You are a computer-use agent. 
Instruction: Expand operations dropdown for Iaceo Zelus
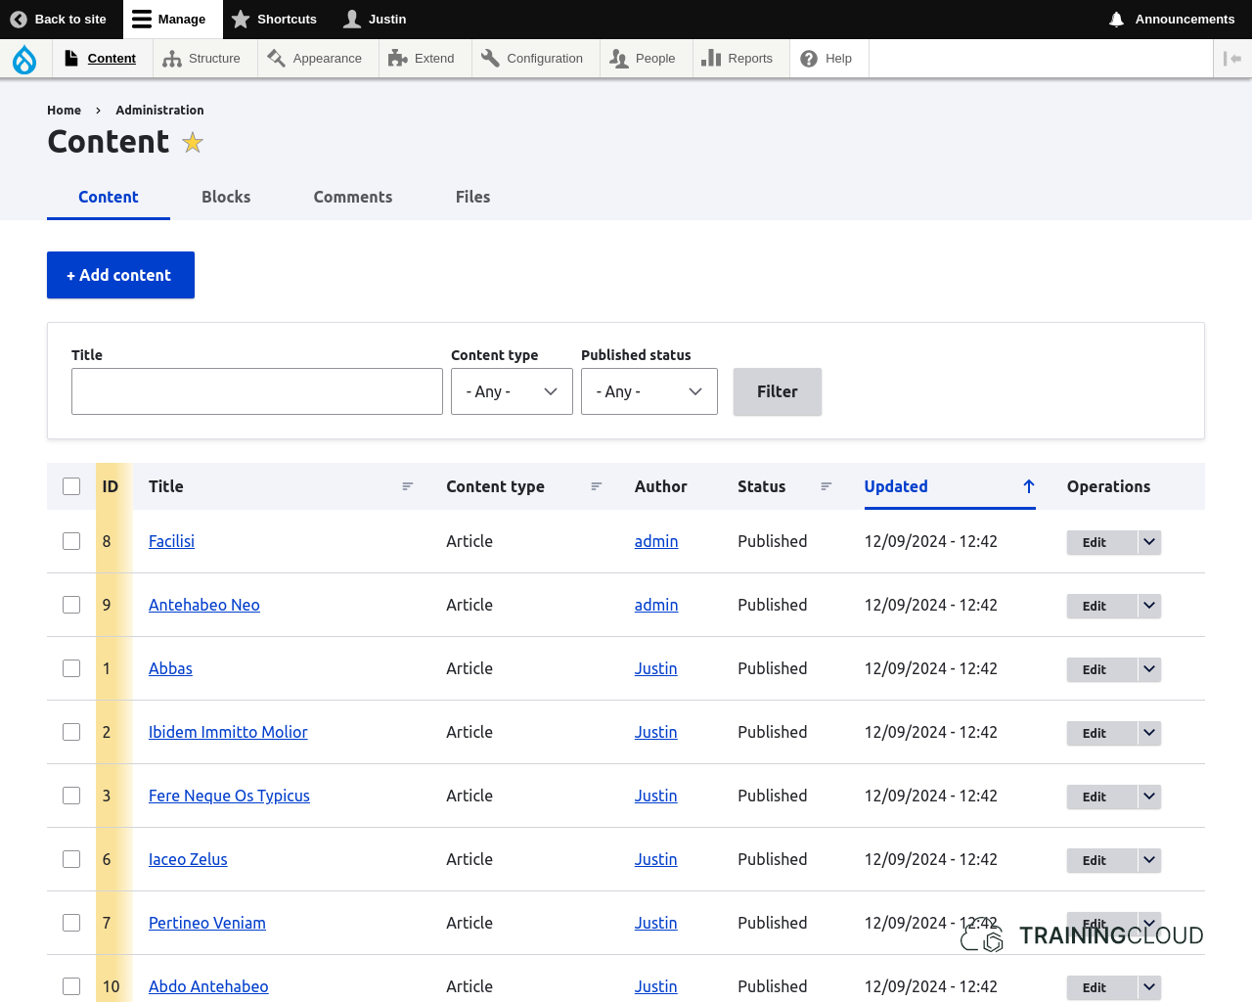click(x=1149, y=860)
